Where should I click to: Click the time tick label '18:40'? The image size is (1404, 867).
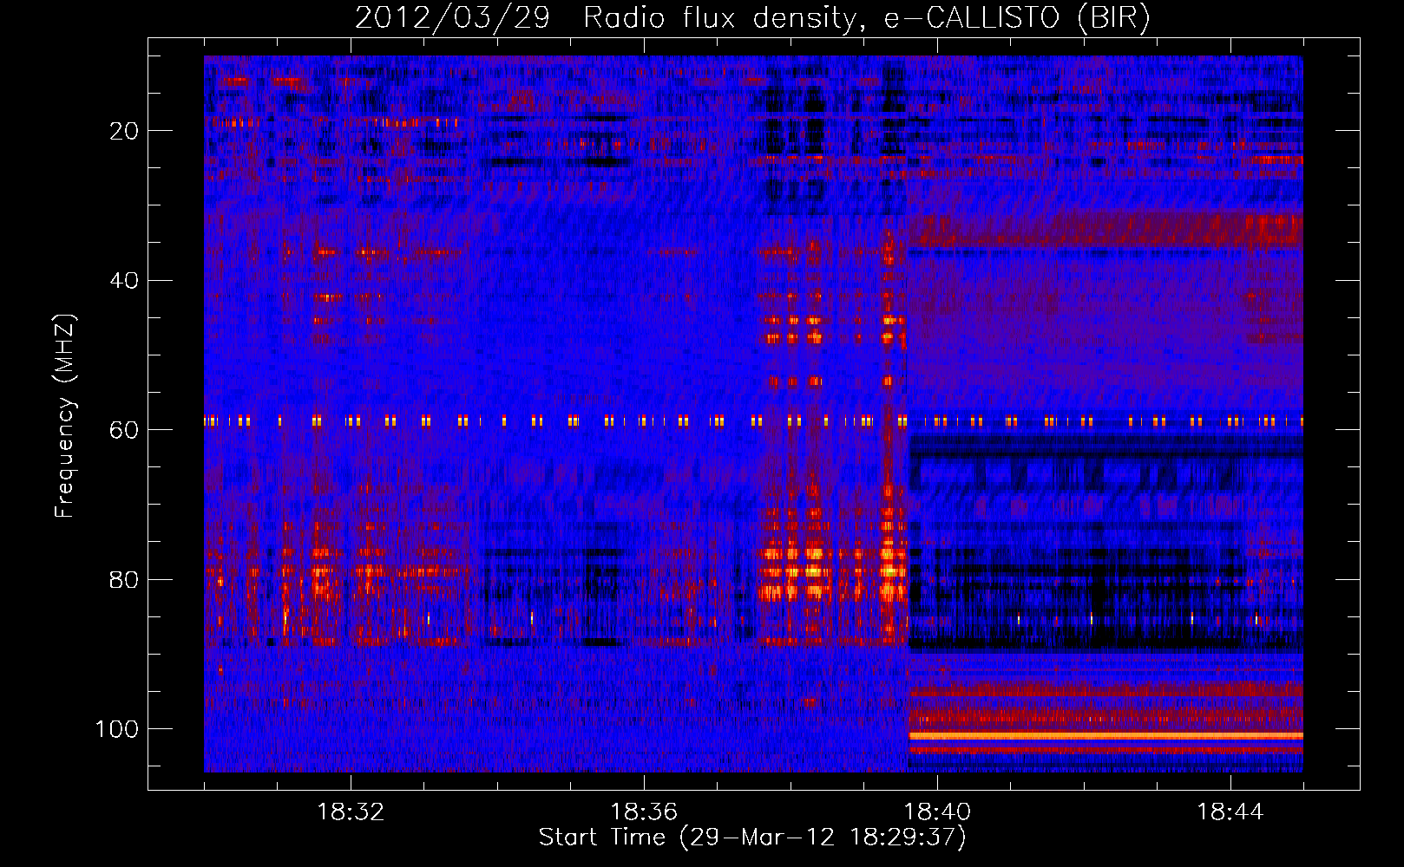point(937,812)
